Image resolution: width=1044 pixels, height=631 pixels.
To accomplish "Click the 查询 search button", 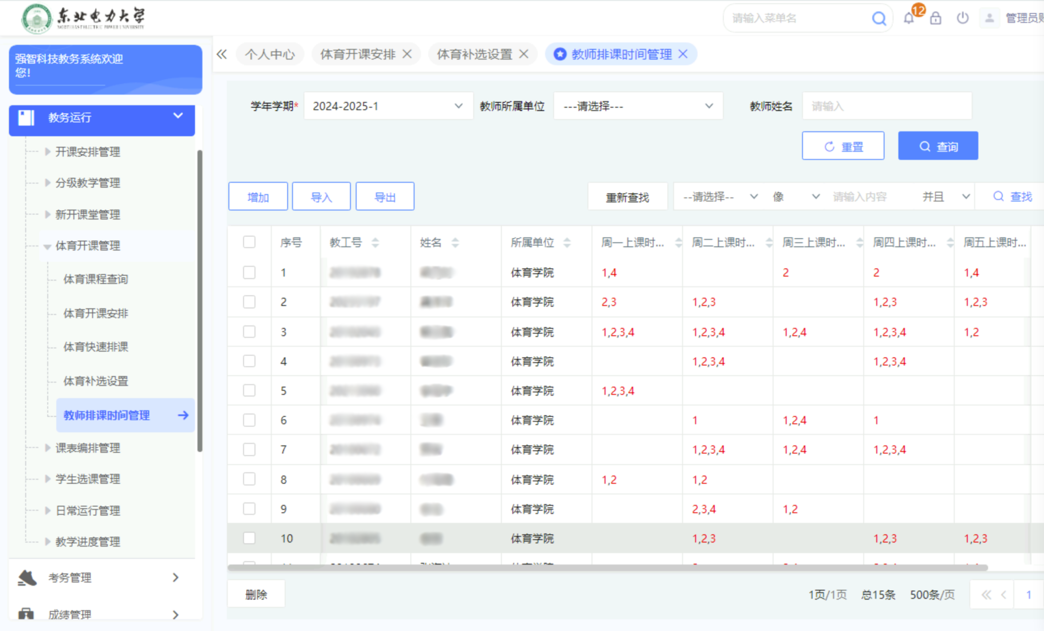I will coord(937,146).
